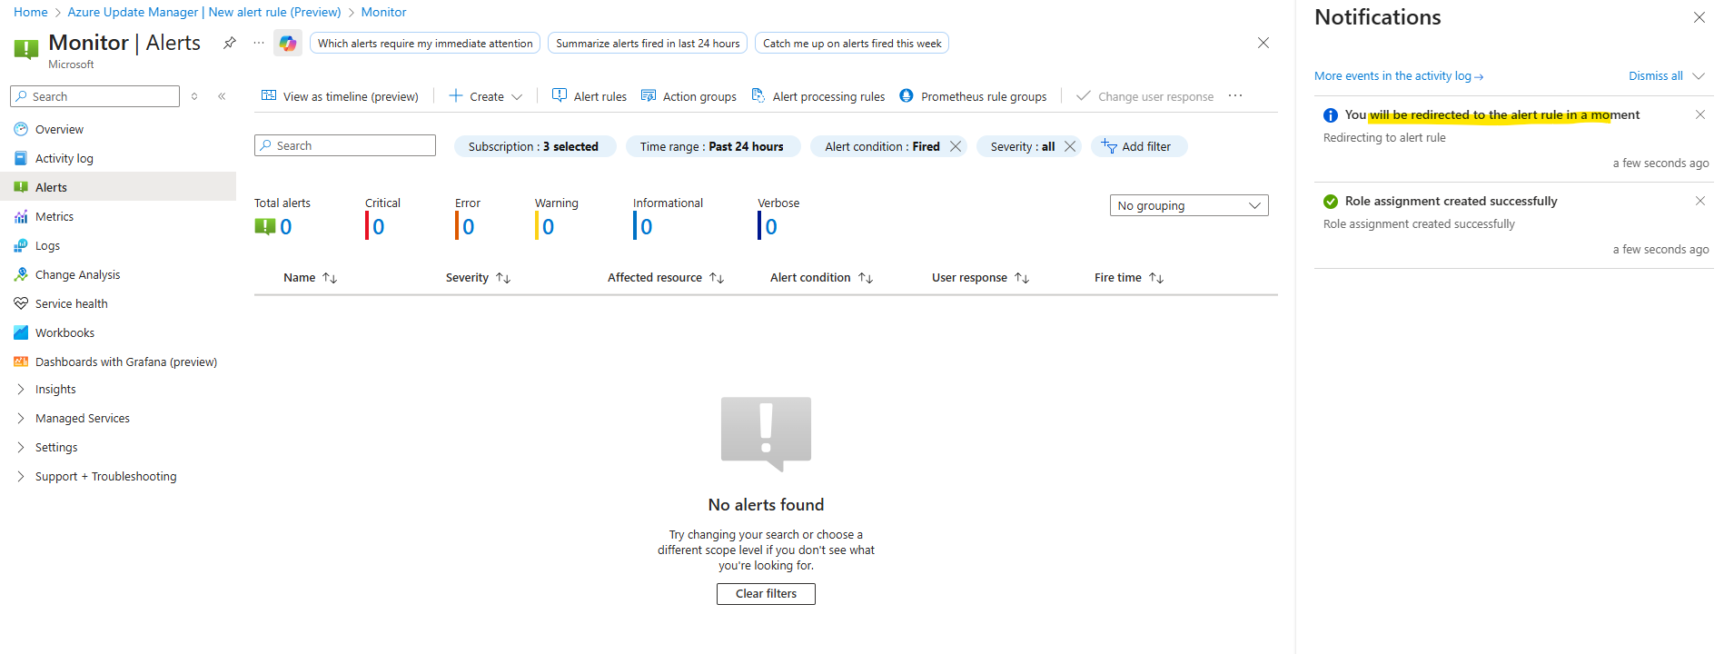Sort by Affected resource column
Screen dimensions: 1724x654
pos(666,277)
